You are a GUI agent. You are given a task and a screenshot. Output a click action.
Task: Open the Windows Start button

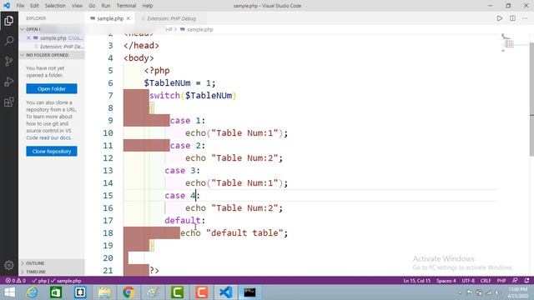(x=9, y=292)
